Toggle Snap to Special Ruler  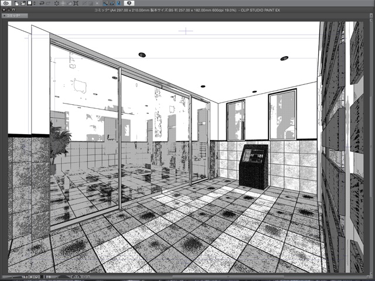click(x=112, y=4)
